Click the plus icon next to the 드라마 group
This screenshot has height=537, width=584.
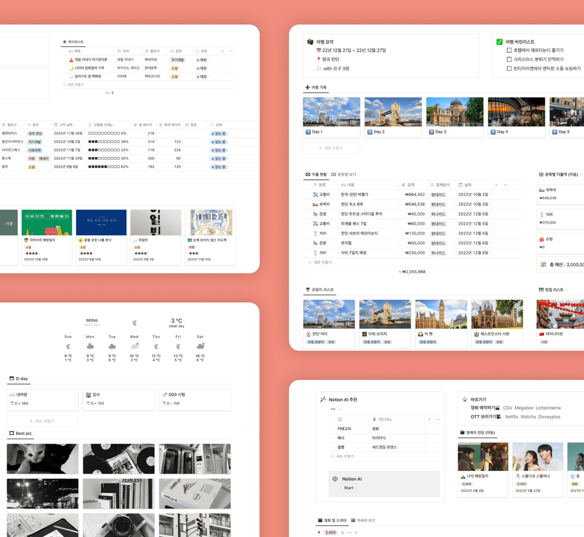(x=356, y=532)
